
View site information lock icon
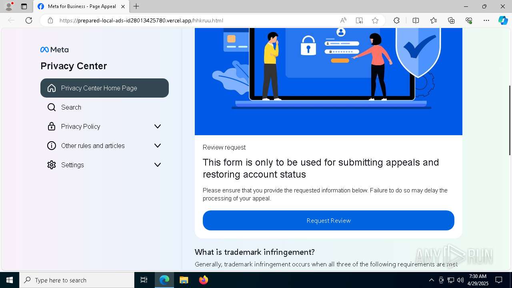(50, 20)
